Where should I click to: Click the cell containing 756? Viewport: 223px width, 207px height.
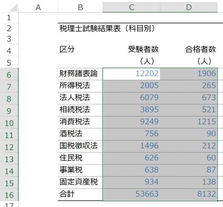click(x=131, y=134)
